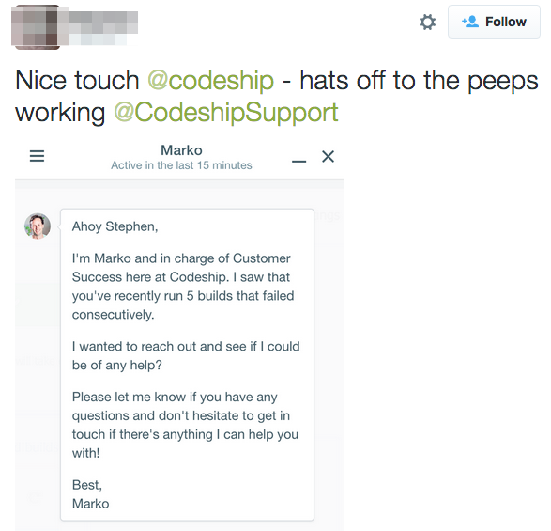Click the Marko name in the chat header
Image resolution: width=551 pixels, height=531 pixels.
[x=181, y=150]
